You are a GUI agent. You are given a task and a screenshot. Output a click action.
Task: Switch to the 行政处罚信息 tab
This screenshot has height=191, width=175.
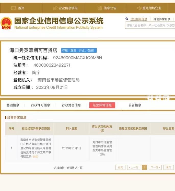[x=71, y=105]
